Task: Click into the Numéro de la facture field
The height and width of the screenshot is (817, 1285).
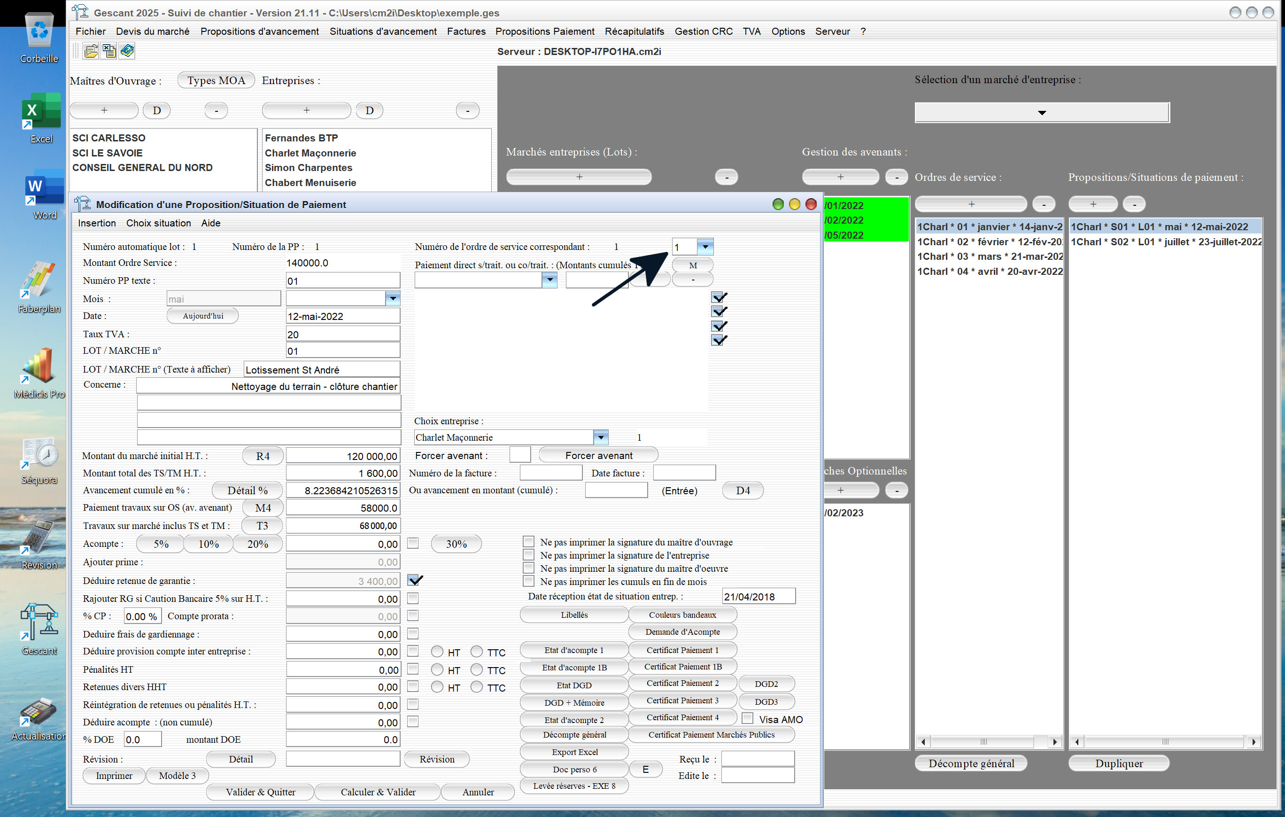Action: coord(551,473)
